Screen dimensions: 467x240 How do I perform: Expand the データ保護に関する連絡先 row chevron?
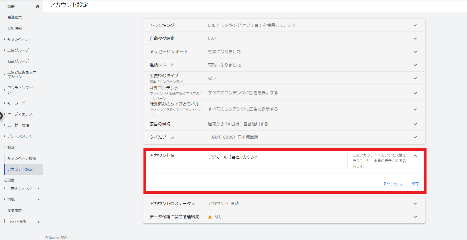(415, 217)
